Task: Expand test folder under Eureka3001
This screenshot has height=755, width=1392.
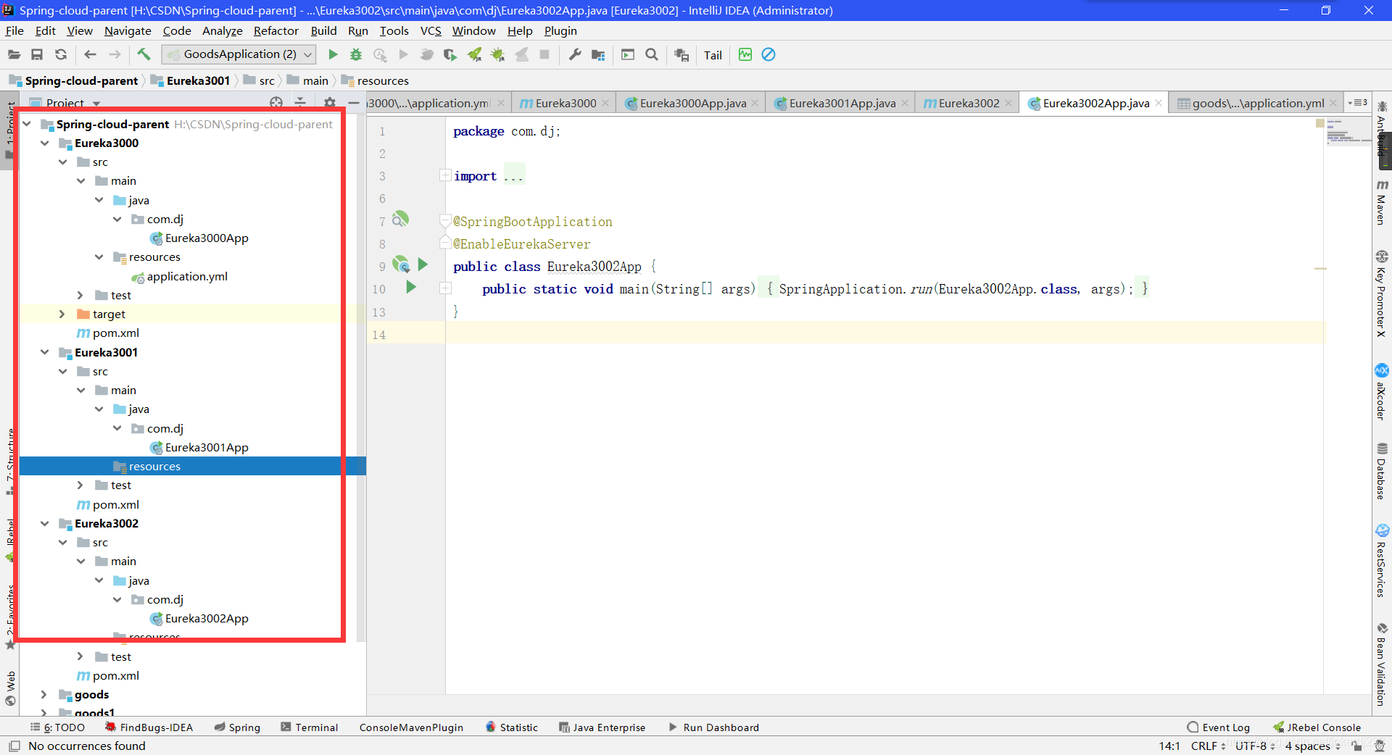Action: point(80,485)
